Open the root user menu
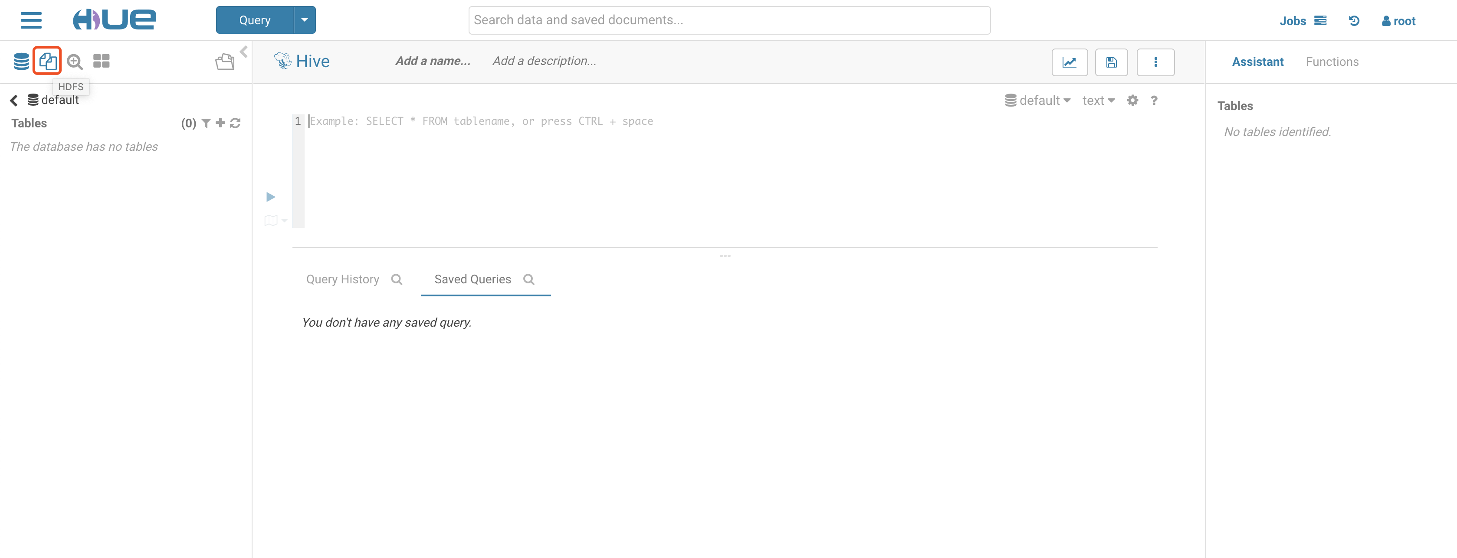 [1399, 21]
